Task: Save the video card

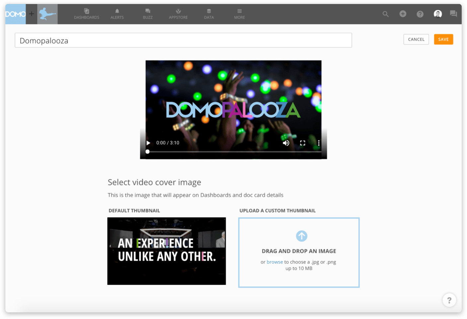Action: tap(443, 39)
